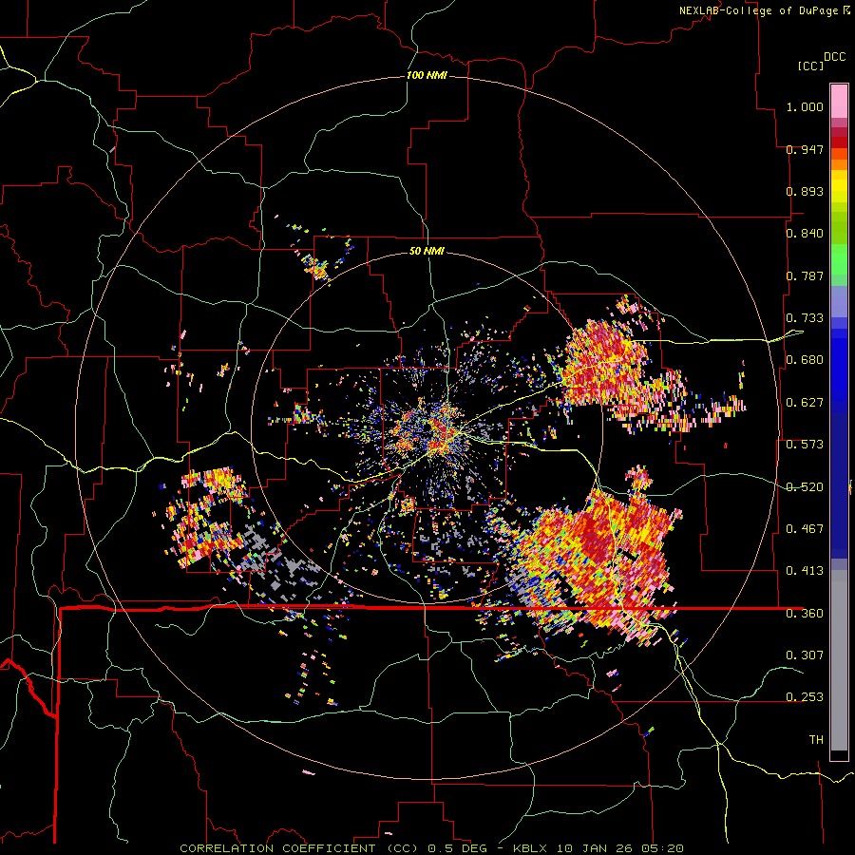Screen dimensions: 855x855
Task: Click the 0.573 legend value
Action: [x=805, y=445]
